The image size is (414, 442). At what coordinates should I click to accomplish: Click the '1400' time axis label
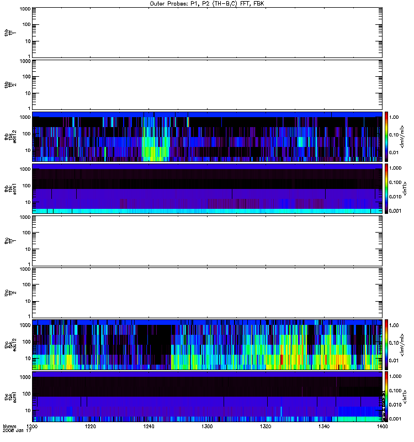point(382,426)
